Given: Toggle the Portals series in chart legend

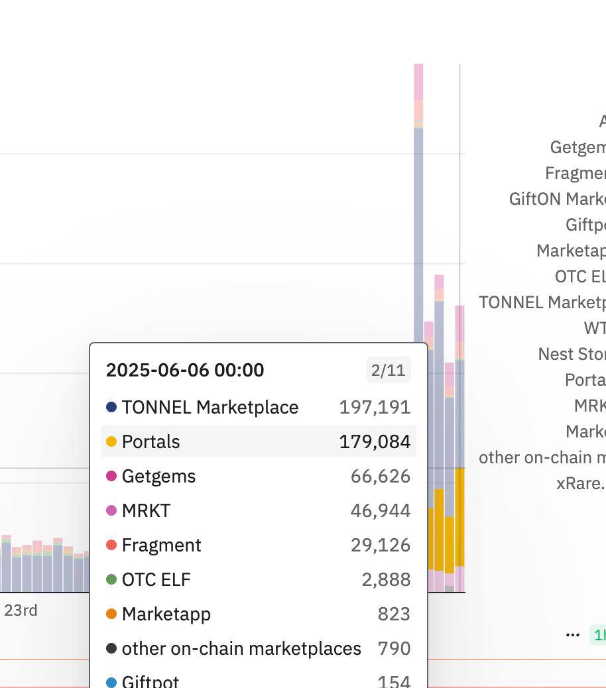Looking at the screenshot, I should coord(585,380).
